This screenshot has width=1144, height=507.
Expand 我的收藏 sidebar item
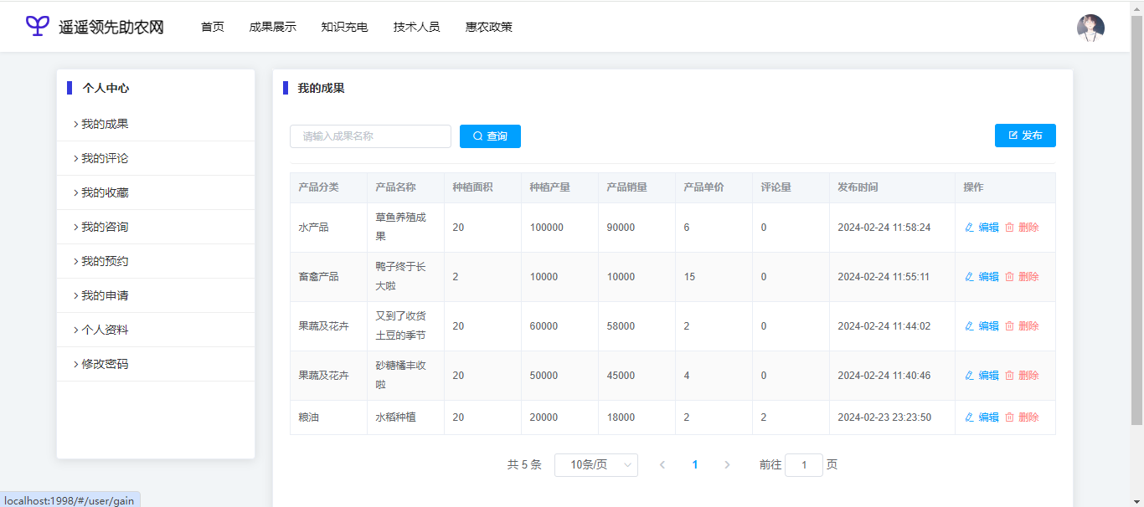click(105, 192)
